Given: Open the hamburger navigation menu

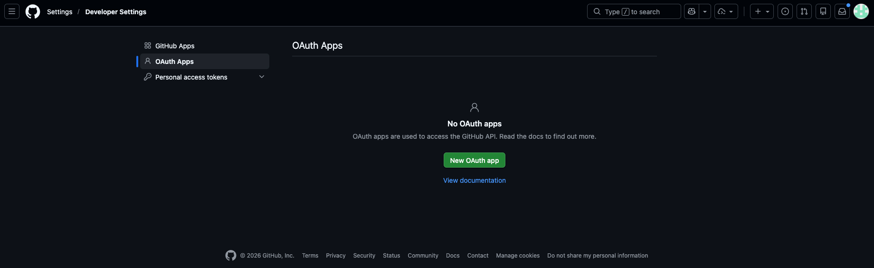Looking at the screenshot, I should 12,11.
